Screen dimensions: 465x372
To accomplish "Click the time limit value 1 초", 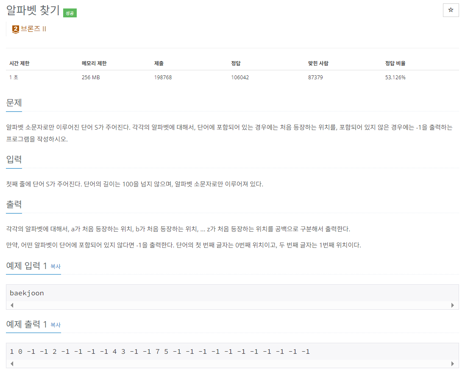I will point(14,78).
